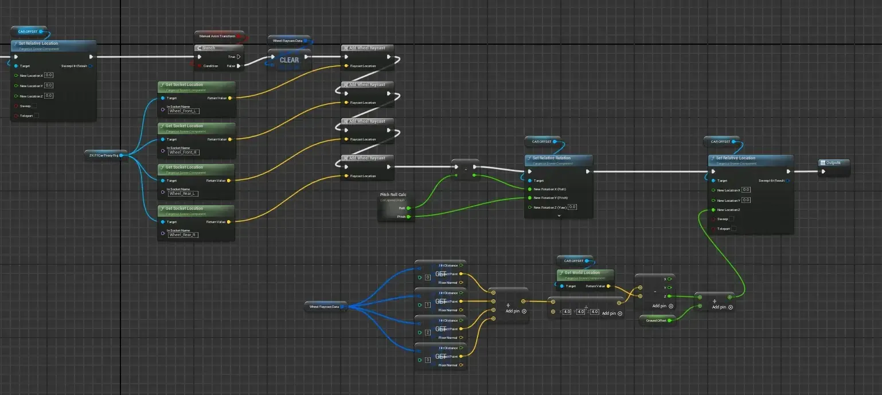
Task: Select the Set Relative Rotation node header
Action: coord(559,160)
